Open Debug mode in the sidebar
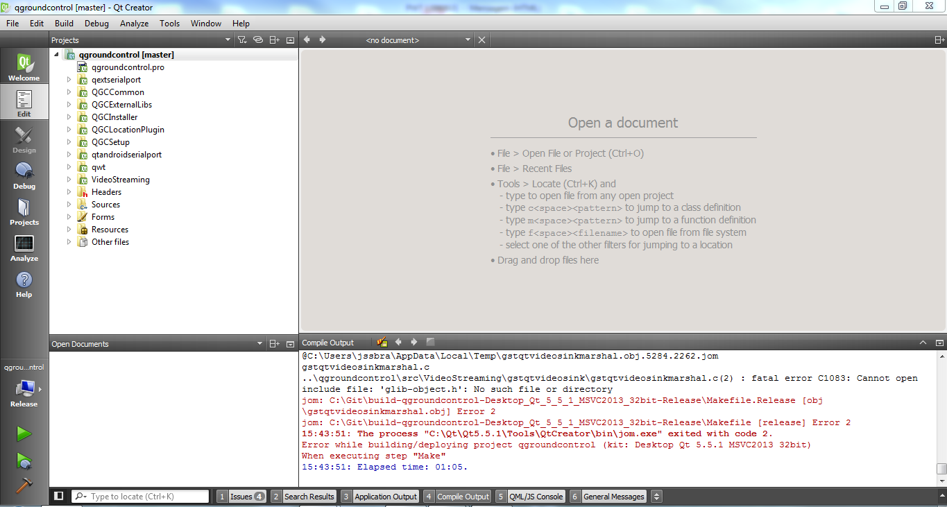This screenshot has height=507, width=947. [24, 175]
